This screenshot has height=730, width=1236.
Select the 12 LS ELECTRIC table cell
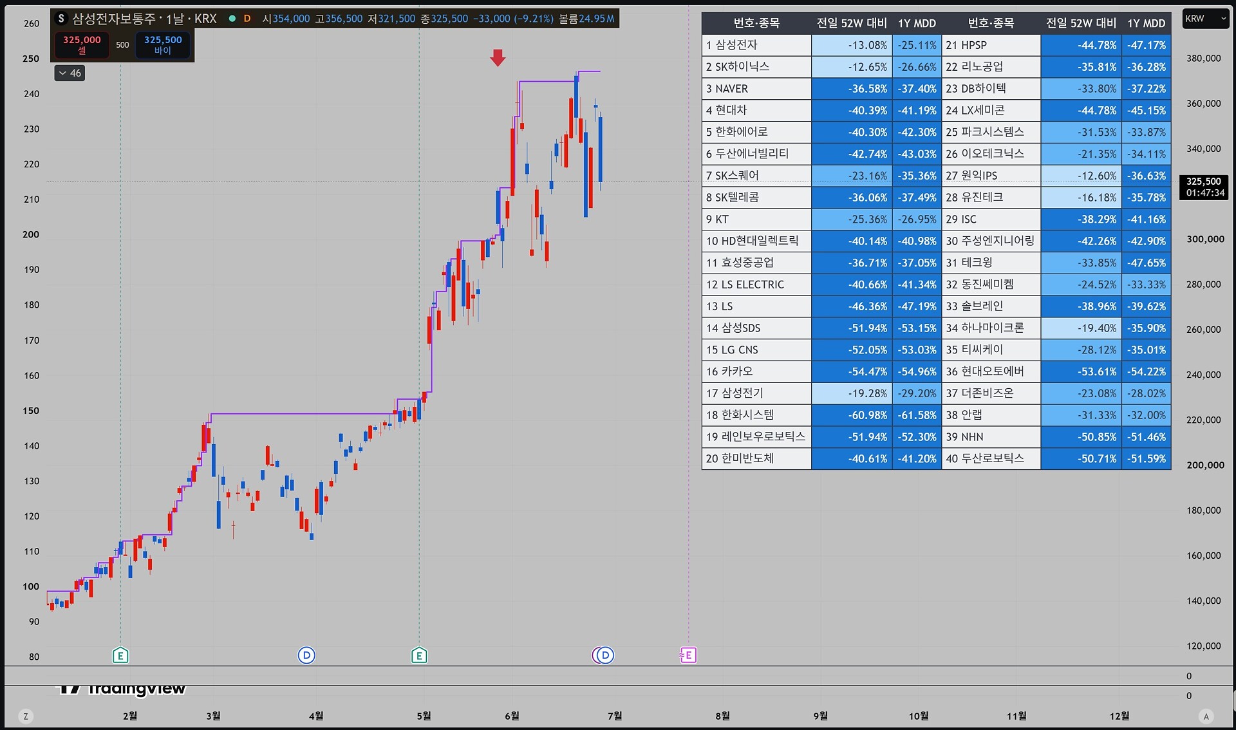coord(756,285)
